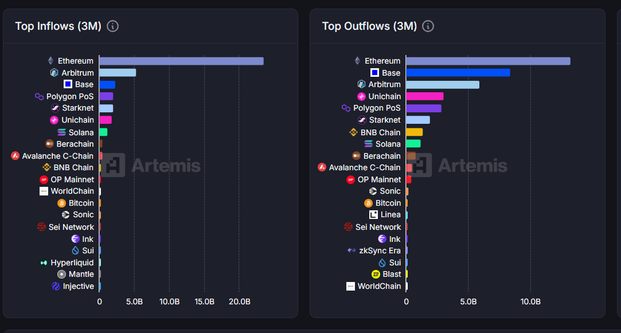Select the Polygon PoS bar in Top Inflows
The height and width of the screenshot is (333, 621).
pos(106,96)
